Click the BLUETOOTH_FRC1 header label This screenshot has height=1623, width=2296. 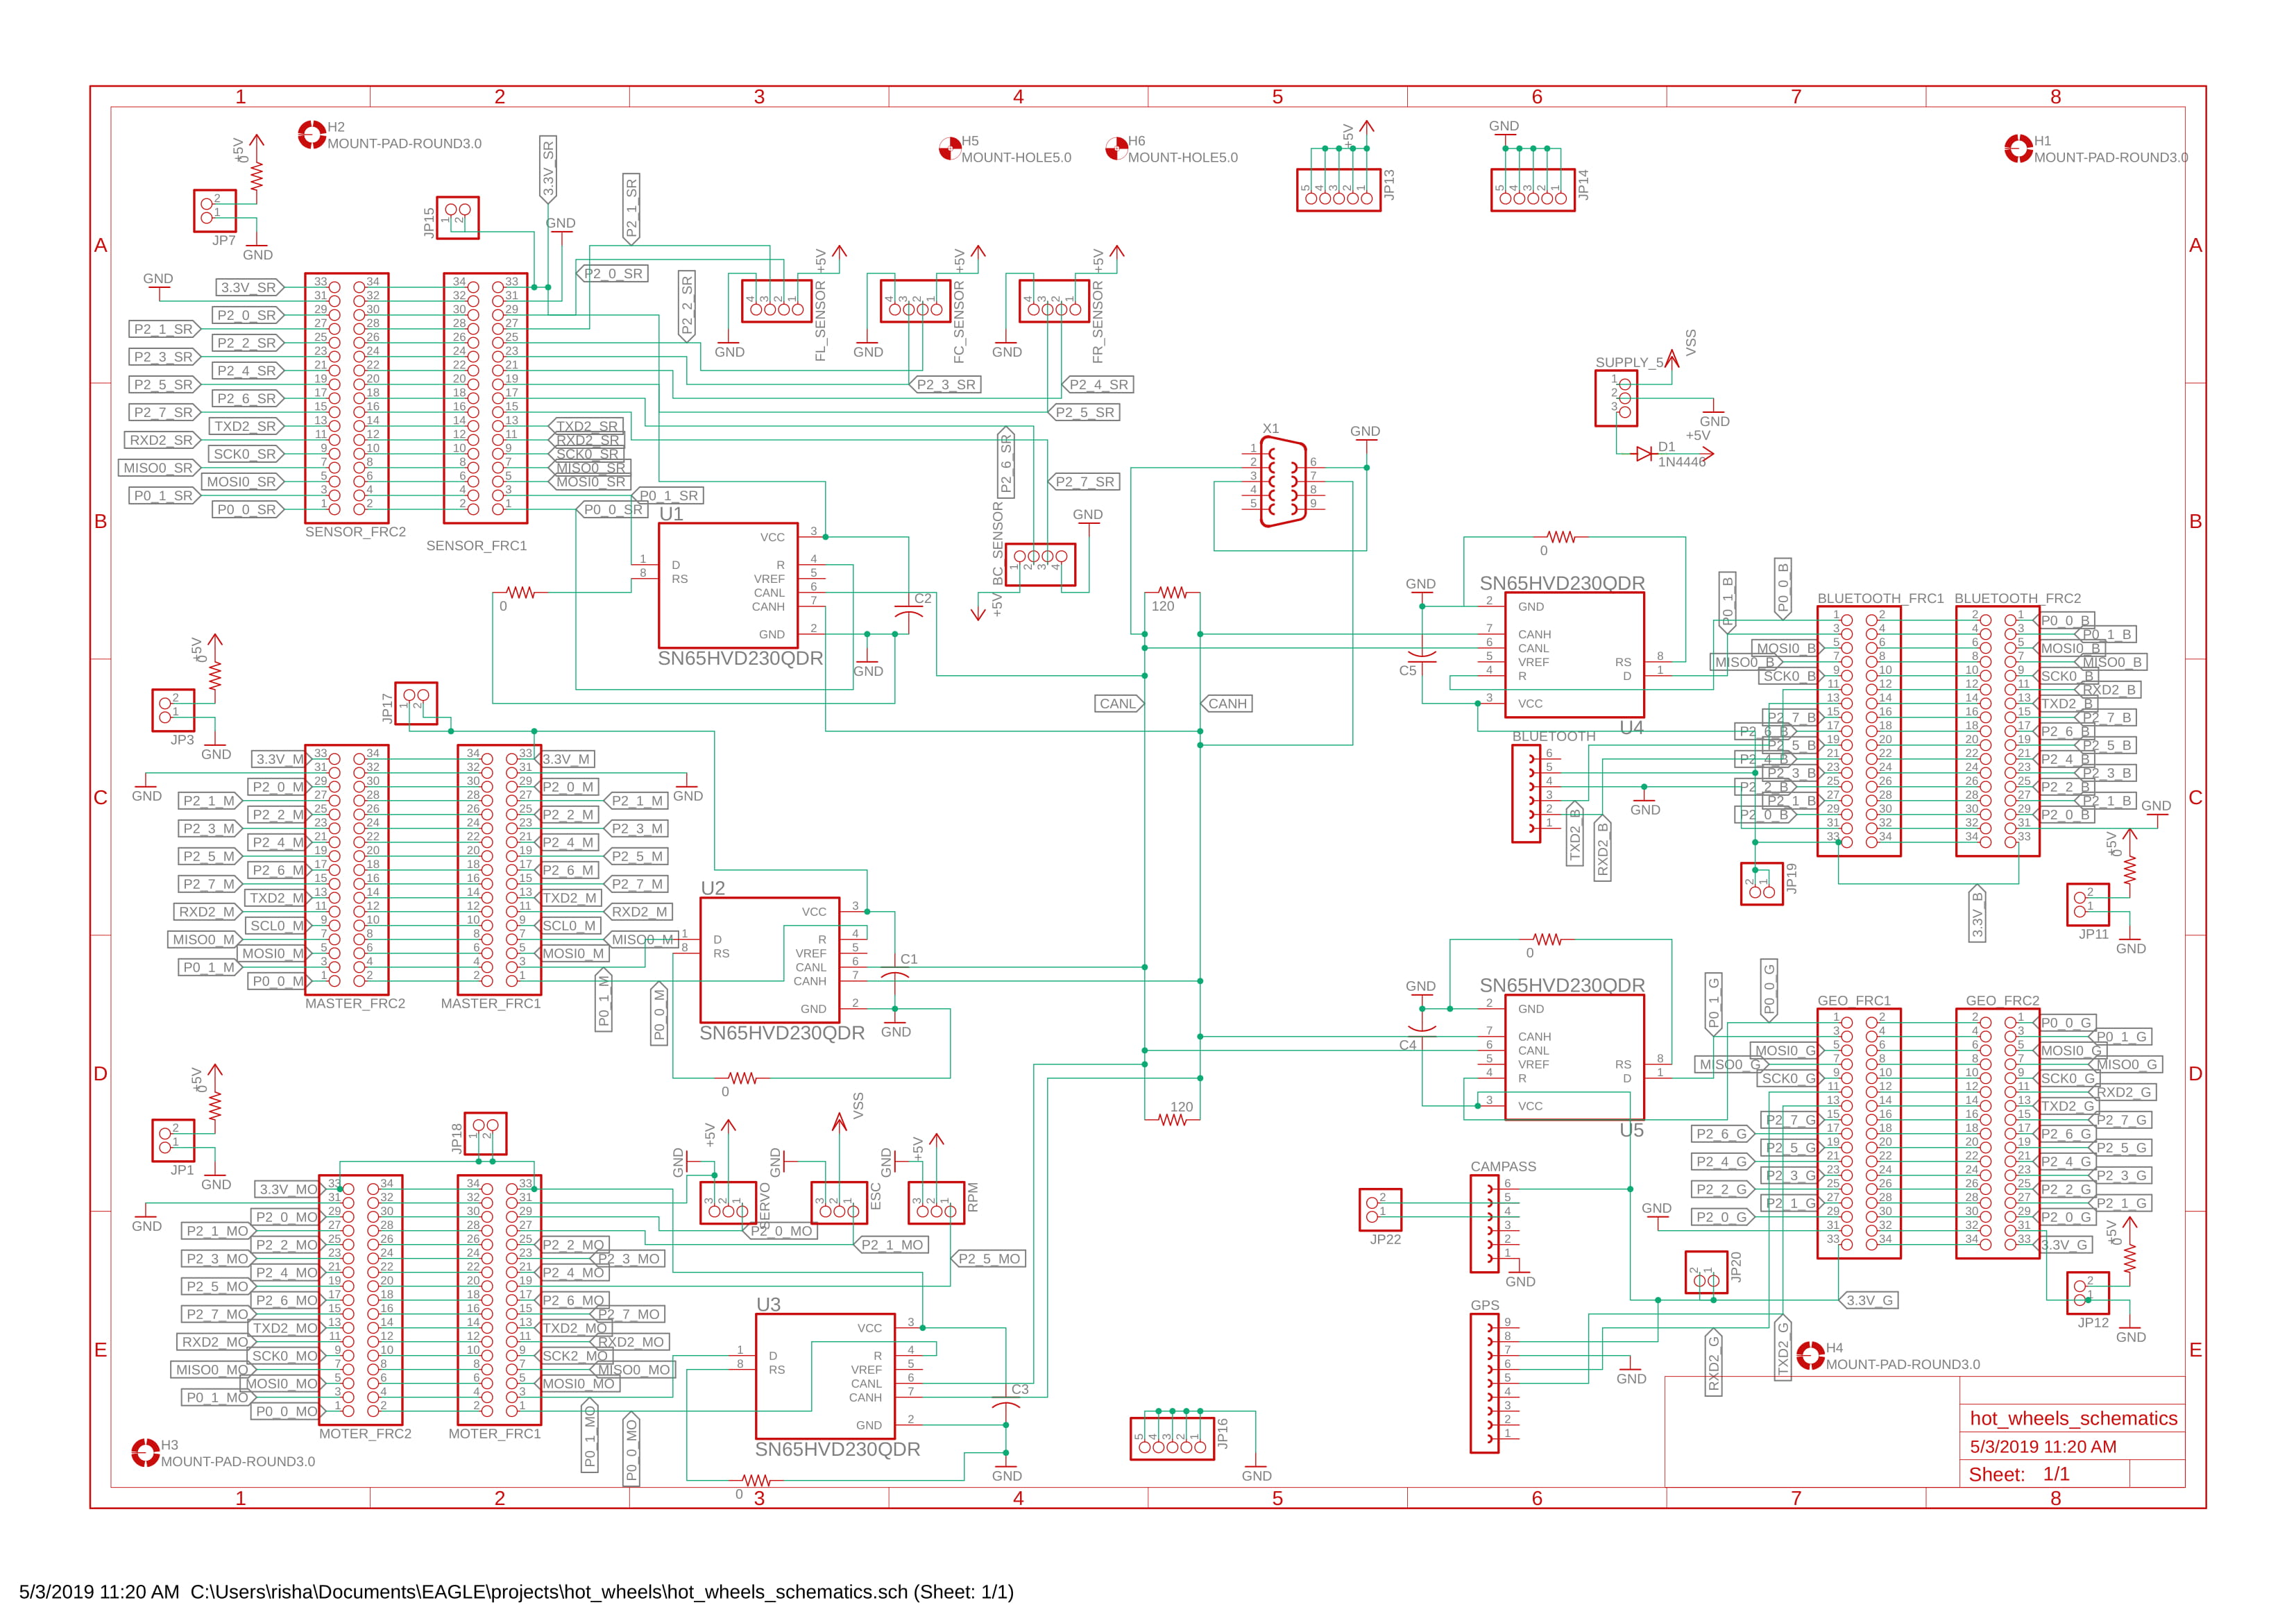click(x=1880, y=598)
